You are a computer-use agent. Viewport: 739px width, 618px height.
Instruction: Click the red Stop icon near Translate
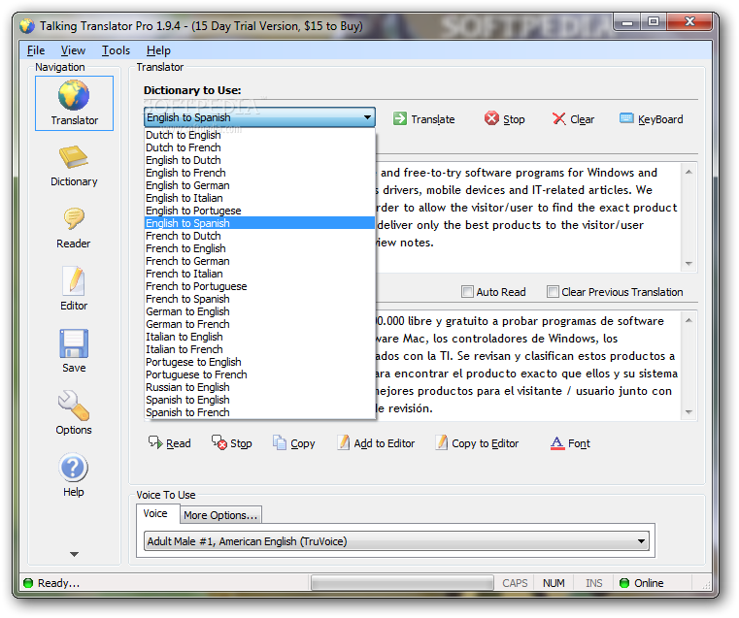(491, 118)
